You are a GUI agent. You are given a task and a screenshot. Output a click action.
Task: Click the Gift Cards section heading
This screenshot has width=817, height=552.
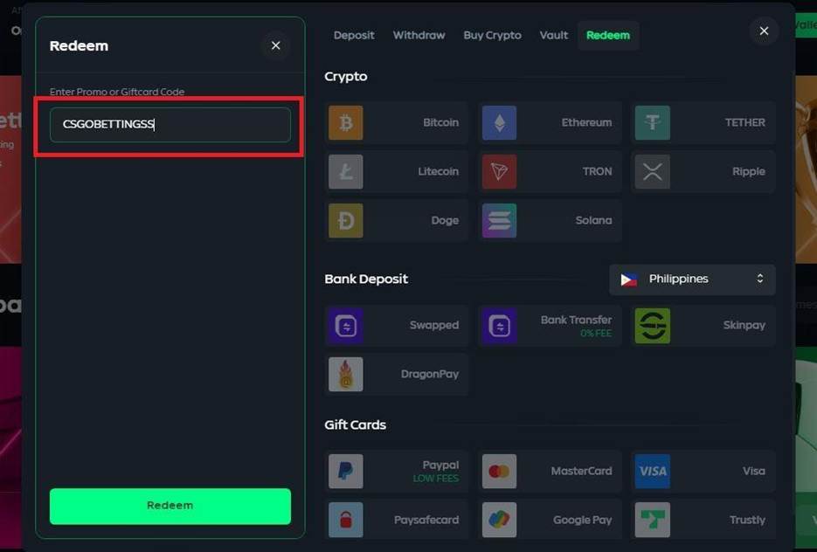[355, 425]
